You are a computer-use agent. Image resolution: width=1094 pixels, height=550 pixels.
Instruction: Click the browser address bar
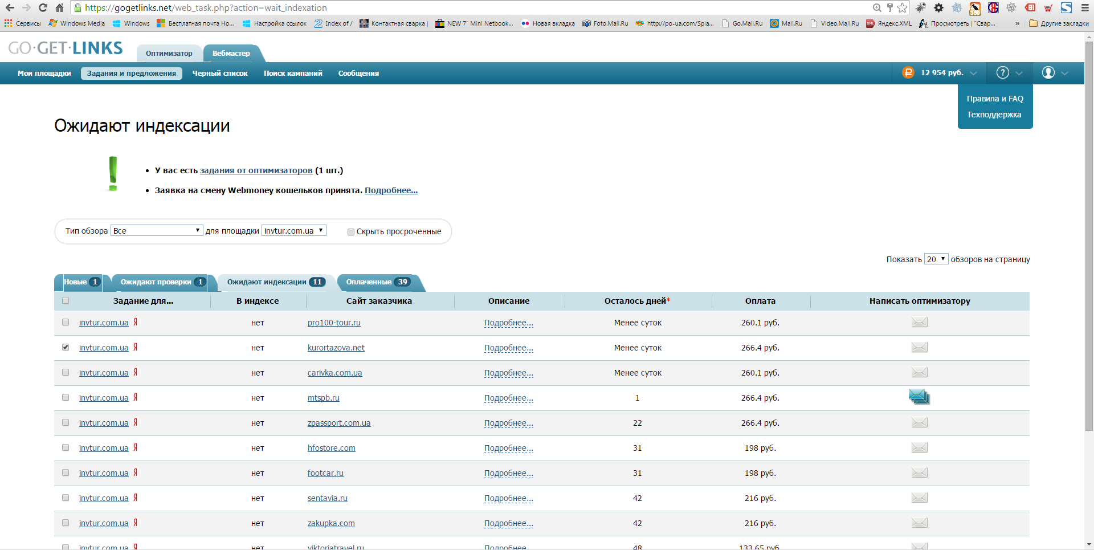[473, 8]
